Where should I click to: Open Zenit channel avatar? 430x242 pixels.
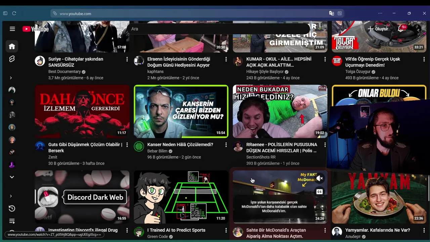(x=40, y=146)
